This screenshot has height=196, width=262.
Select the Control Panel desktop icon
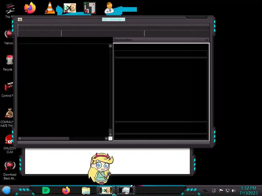8,90
